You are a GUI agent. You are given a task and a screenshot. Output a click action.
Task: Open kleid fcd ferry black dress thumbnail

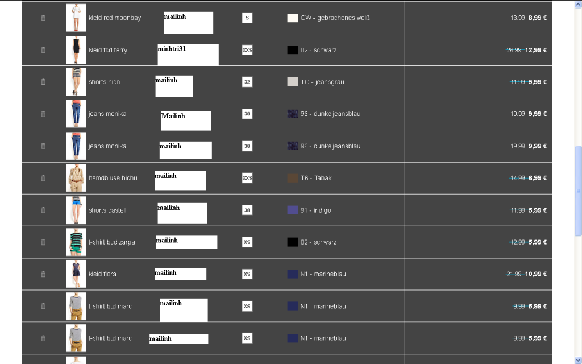[76, 50]
